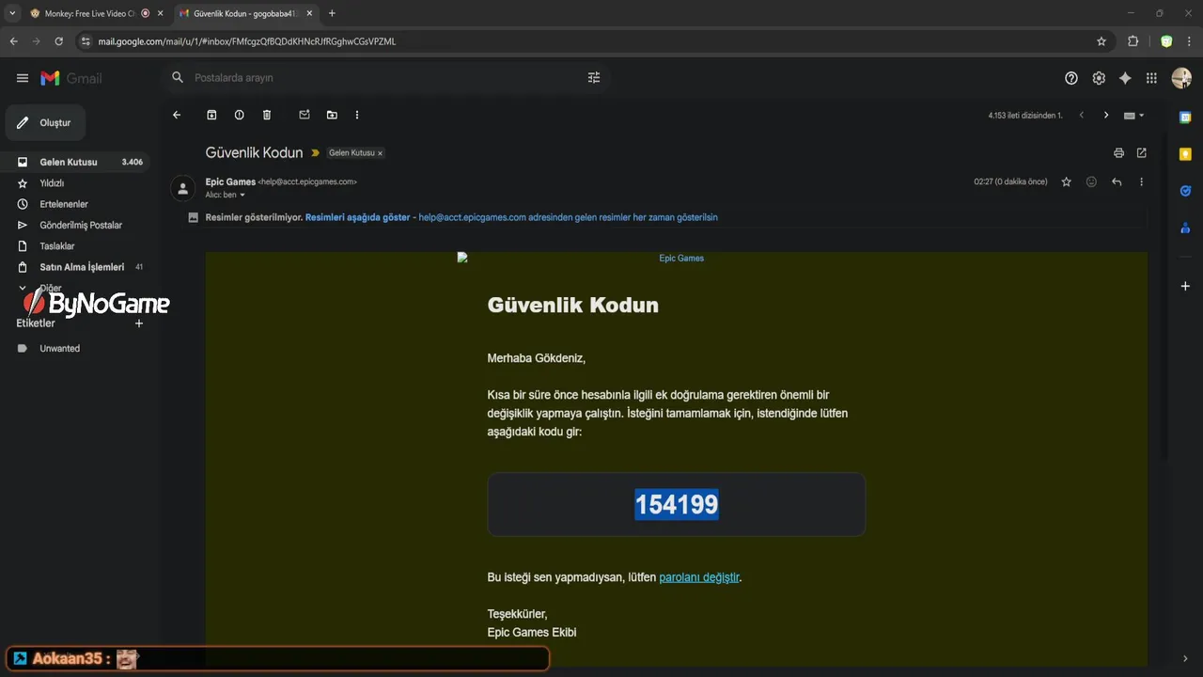Open Gönderilmiş Postalar folder
Screen dimensions: 1203x677
(81, 225)
